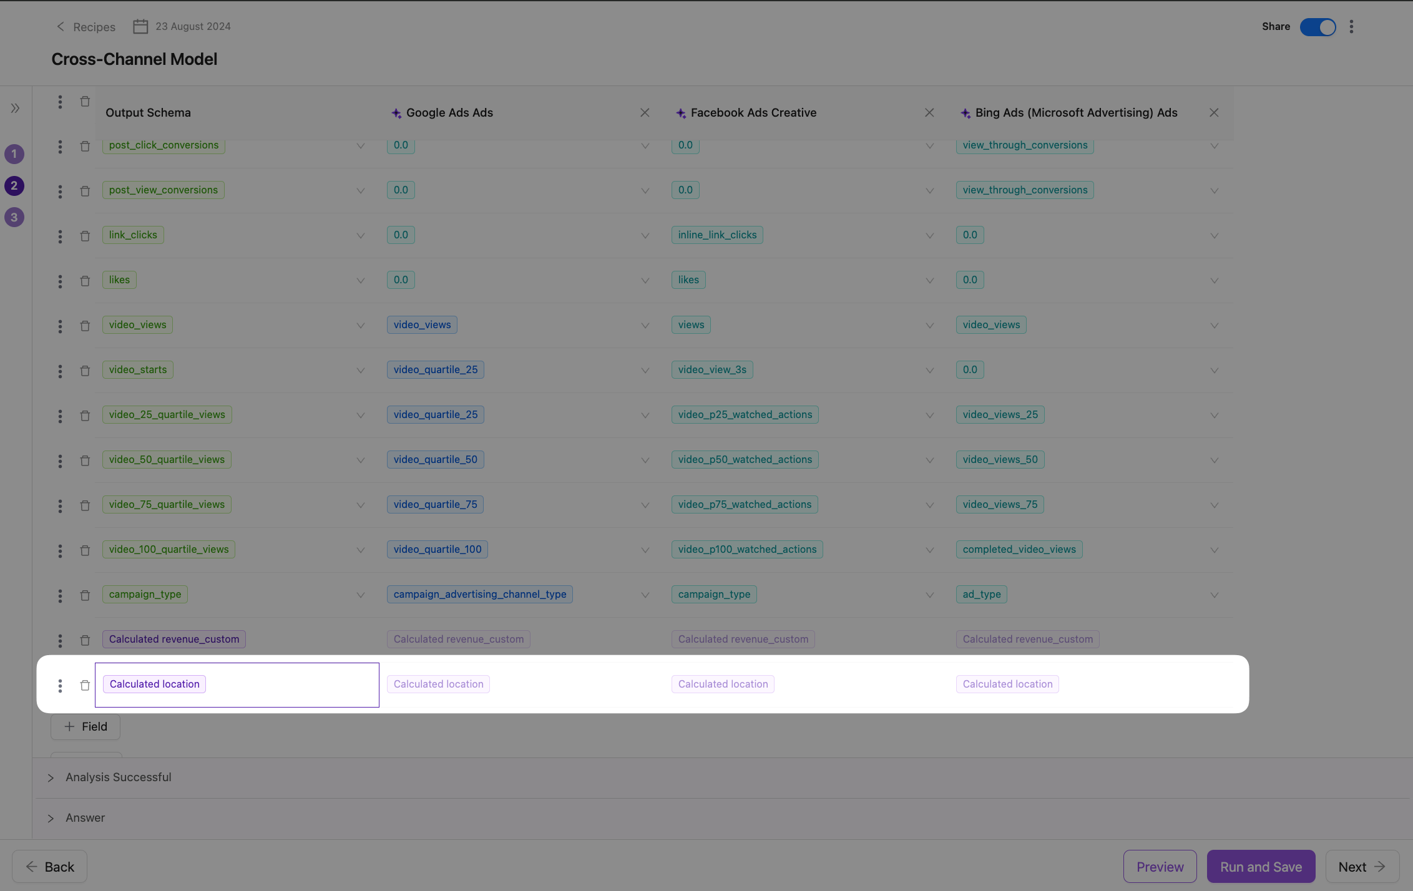Click the Facebook campaign_type tag

click(x=714, y=594)
